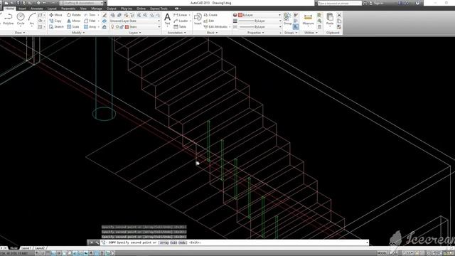The image size is (455, 256).
Task: Open Layer Properties manager icon
Action: tap(112, 15)
